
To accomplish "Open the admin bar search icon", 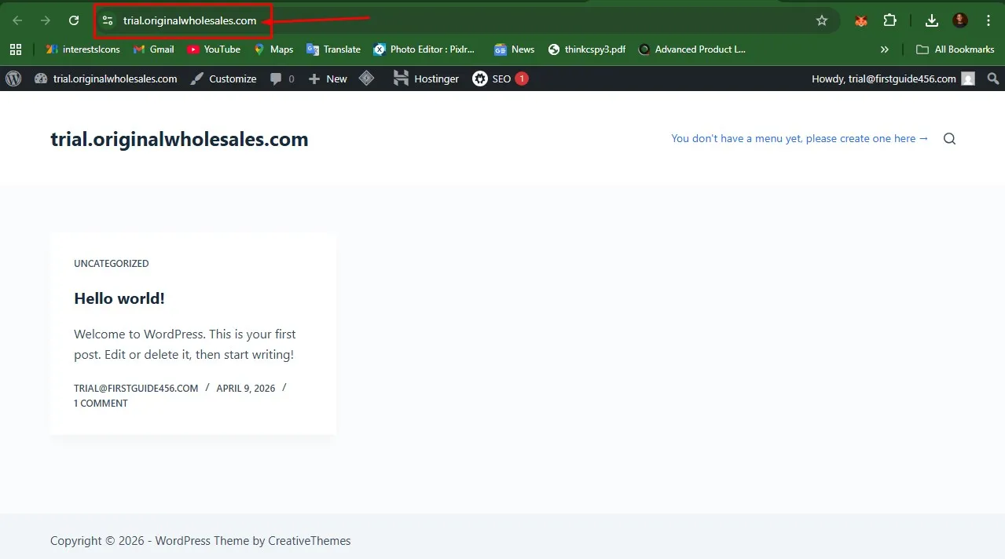I will [x=993, y=79].
